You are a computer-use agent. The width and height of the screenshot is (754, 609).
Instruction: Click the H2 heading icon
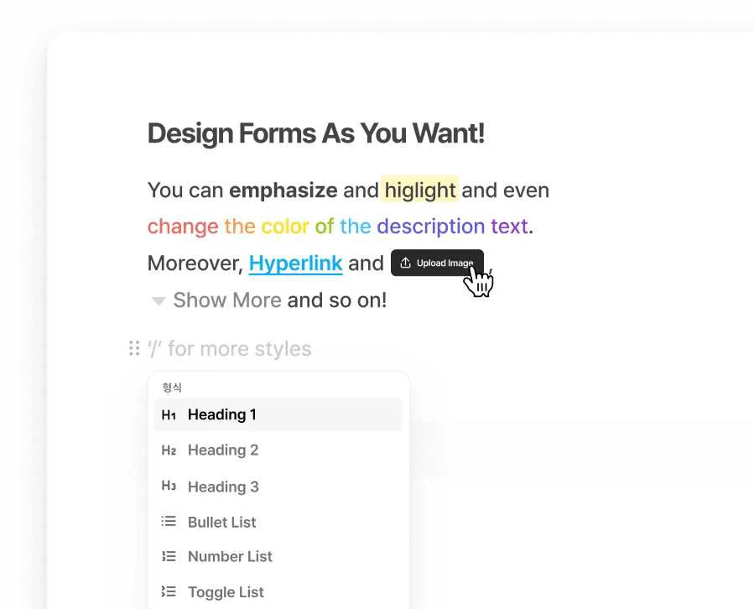(169, 450)
